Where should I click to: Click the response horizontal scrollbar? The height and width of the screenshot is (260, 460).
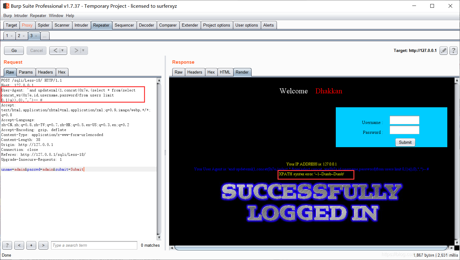pos(312,248)
